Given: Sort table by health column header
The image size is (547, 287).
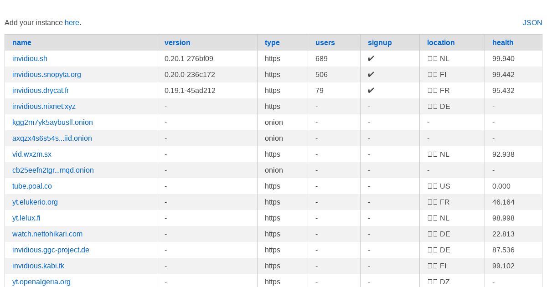Looking at the screenshot, I should (503, 42).
